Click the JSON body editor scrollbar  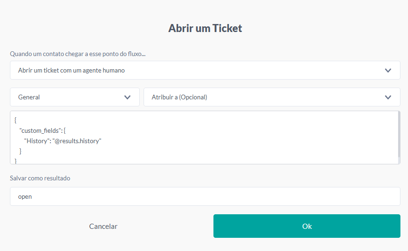coord(399,134)
